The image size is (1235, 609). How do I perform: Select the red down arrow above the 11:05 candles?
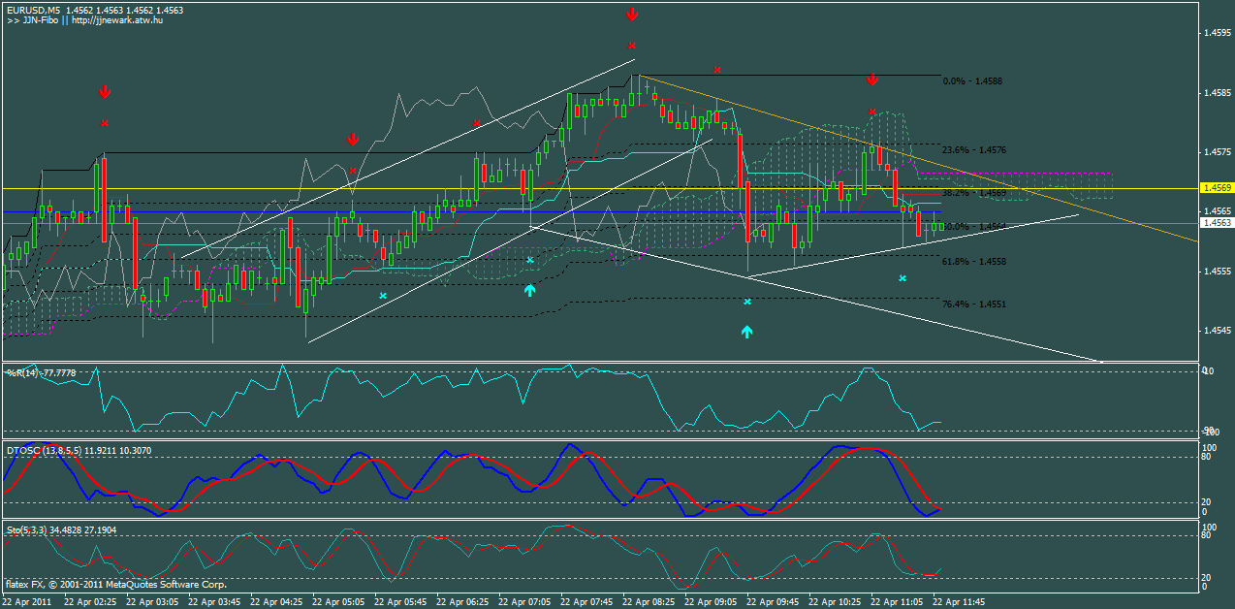click(x=871, y=80)
